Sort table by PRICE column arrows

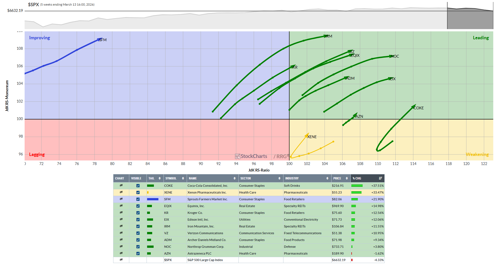[x=347, y=178]
